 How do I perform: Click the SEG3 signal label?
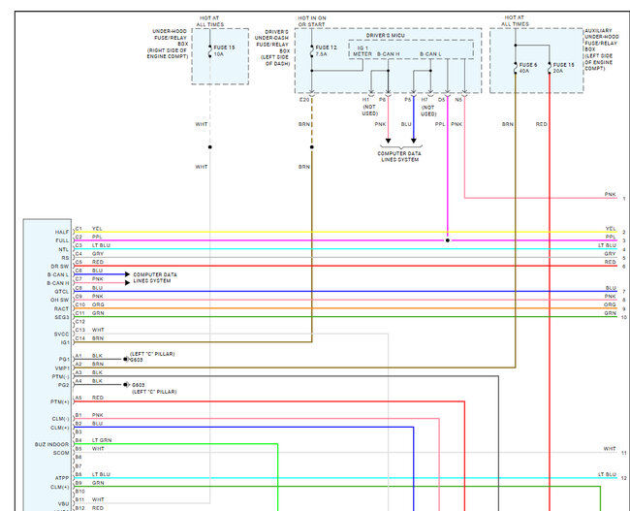[x=62, y=317]
